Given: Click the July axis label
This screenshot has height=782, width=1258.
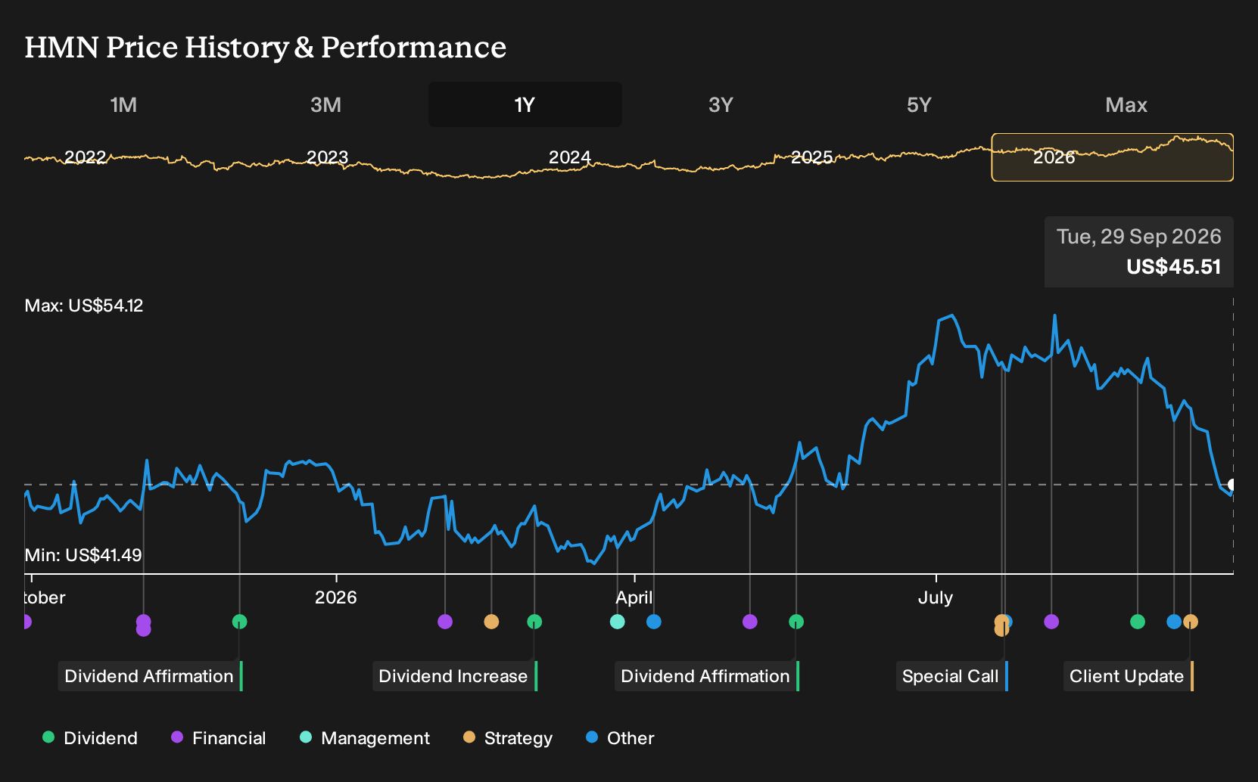Looking at the screenshot, I should (936, 597).
